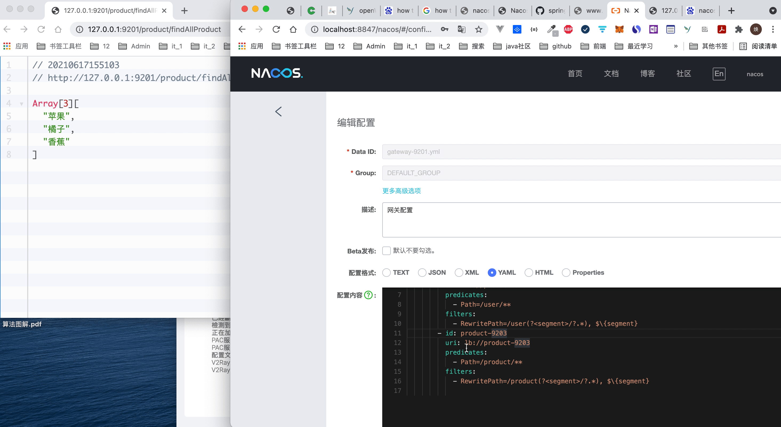Open 社区 in Nacos header
The image size is (781, 427).
tap(684, 73)
